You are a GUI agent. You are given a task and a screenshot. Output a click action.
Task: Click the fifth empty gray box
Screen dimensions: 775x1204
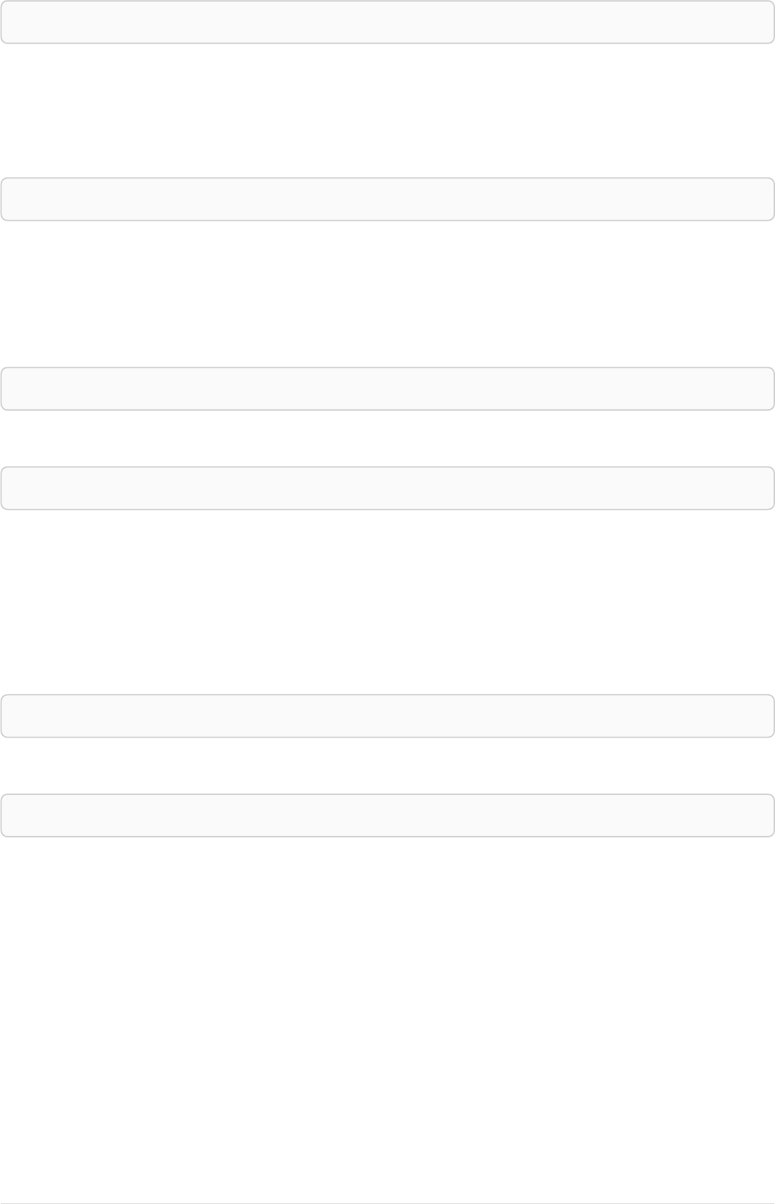pos(387,716)
